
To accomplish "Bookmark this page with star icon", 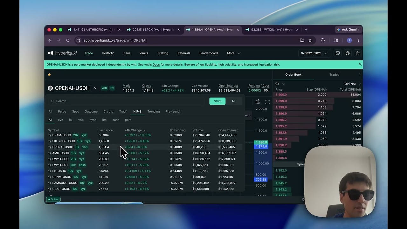I will (x=310, y=40).
